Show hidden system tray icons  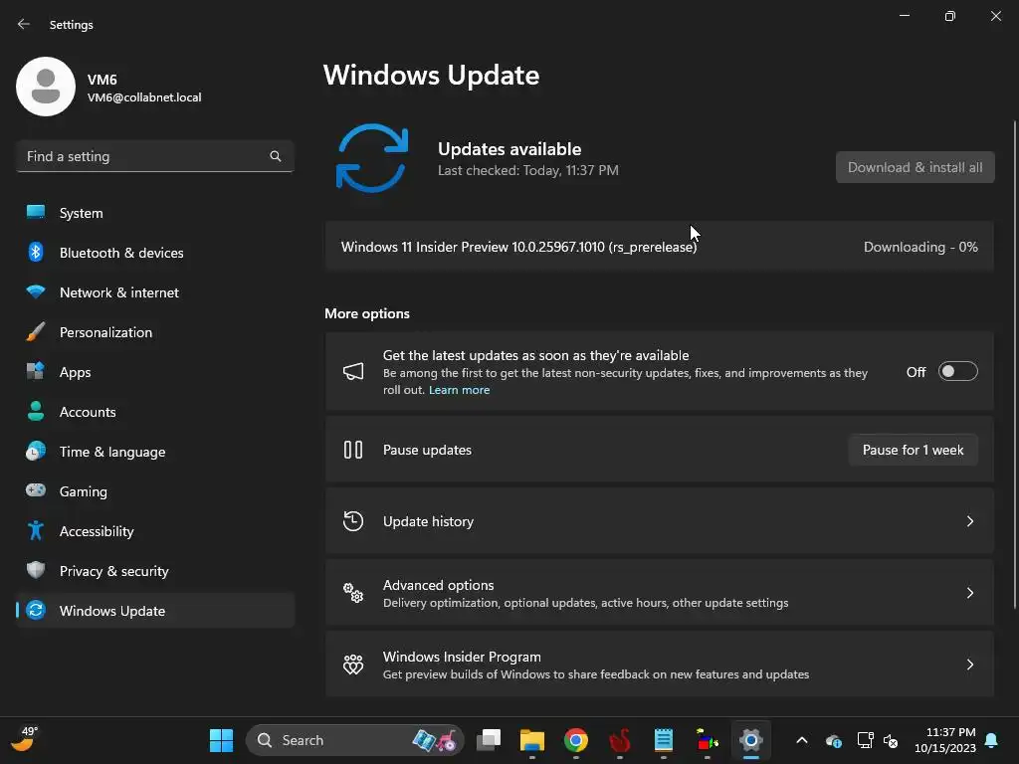tap(802, 740)
